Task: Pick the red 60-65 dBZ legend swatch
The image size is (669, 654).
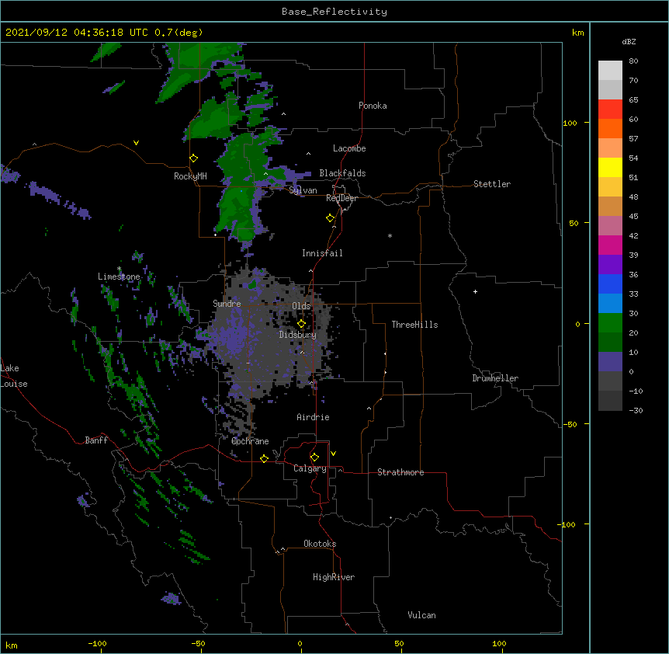Action: tap(610, 109)
